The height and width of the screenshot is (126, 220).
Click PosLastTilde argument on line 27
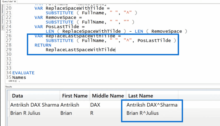coord(154,41)
